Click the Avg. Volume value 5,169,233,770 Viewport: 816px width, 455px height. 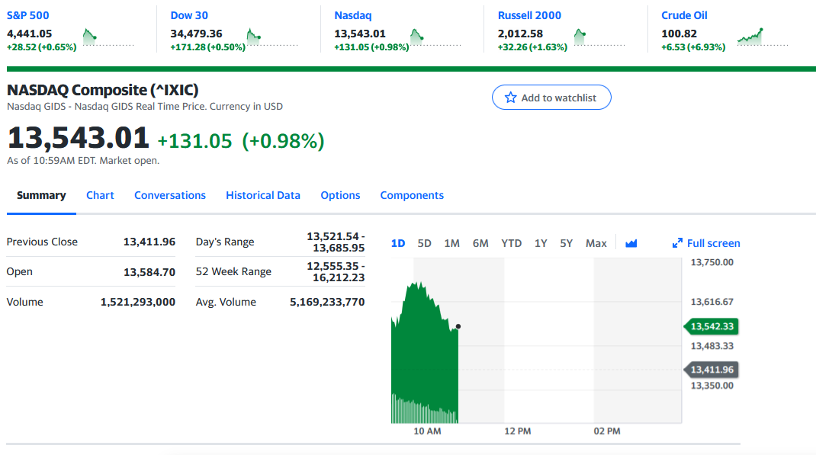point(327,302)
